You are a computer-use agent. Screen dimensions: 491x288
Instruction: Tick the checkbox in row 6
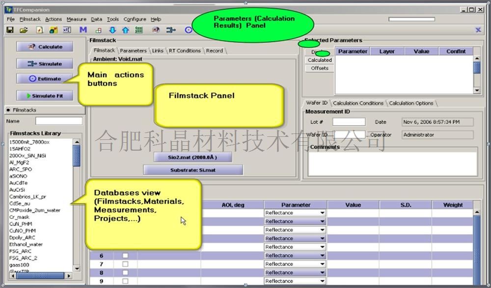[x=125, y=256]
